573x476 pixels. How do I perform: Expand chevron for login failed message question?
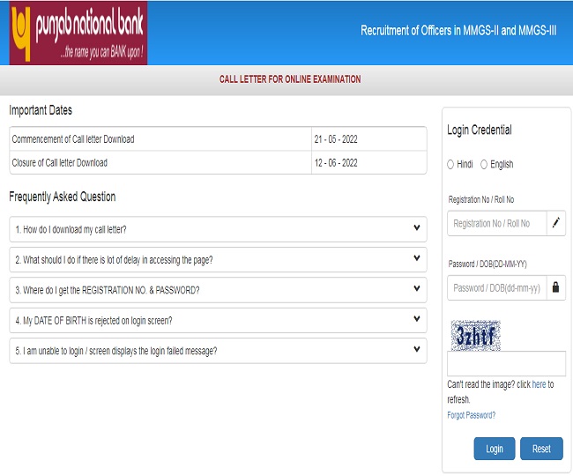click(x=417, y=350)
